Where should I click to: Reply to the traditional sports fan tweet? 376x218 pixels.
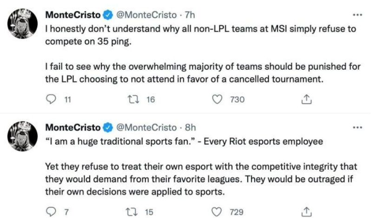pyautogui.click(x=52, y=211)
